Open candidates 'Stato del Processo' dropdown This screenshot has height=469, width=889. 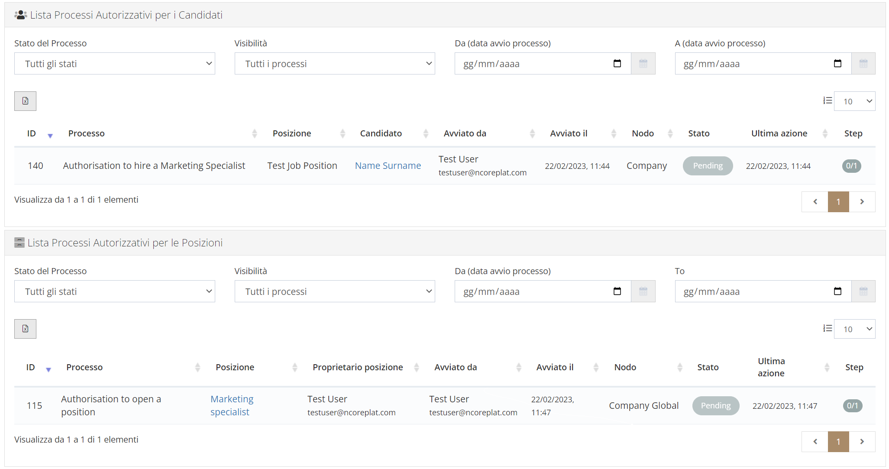(x=114, y=64)
